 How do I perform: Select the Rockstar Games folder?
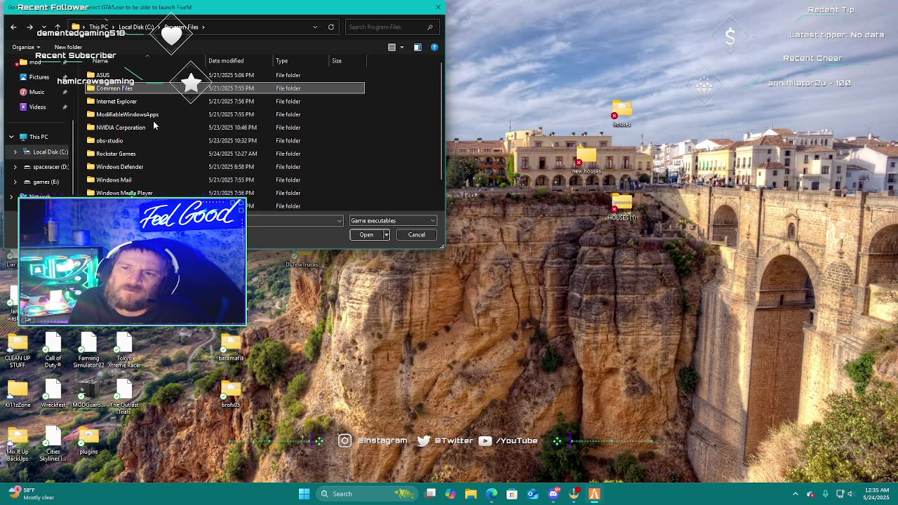coord(116,154)
